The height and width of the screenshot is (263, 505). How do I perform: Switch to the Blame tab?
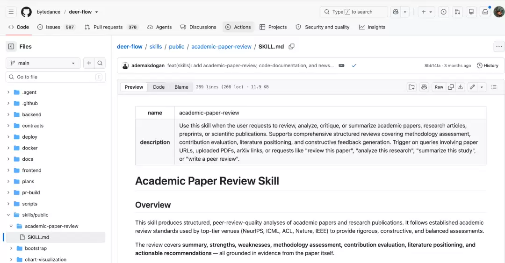(x=181, y=87)
